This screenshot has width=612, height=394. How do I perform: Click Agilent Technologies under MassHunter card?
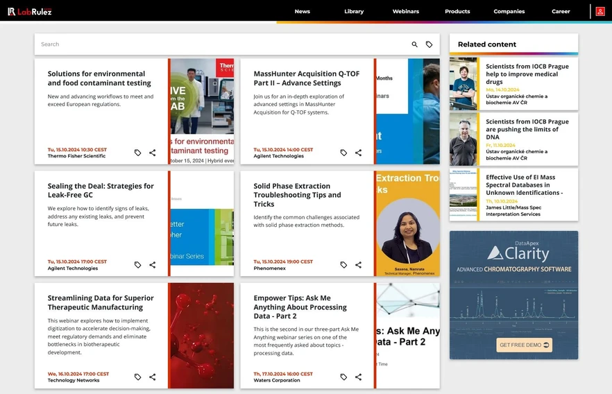pos(279,156)
